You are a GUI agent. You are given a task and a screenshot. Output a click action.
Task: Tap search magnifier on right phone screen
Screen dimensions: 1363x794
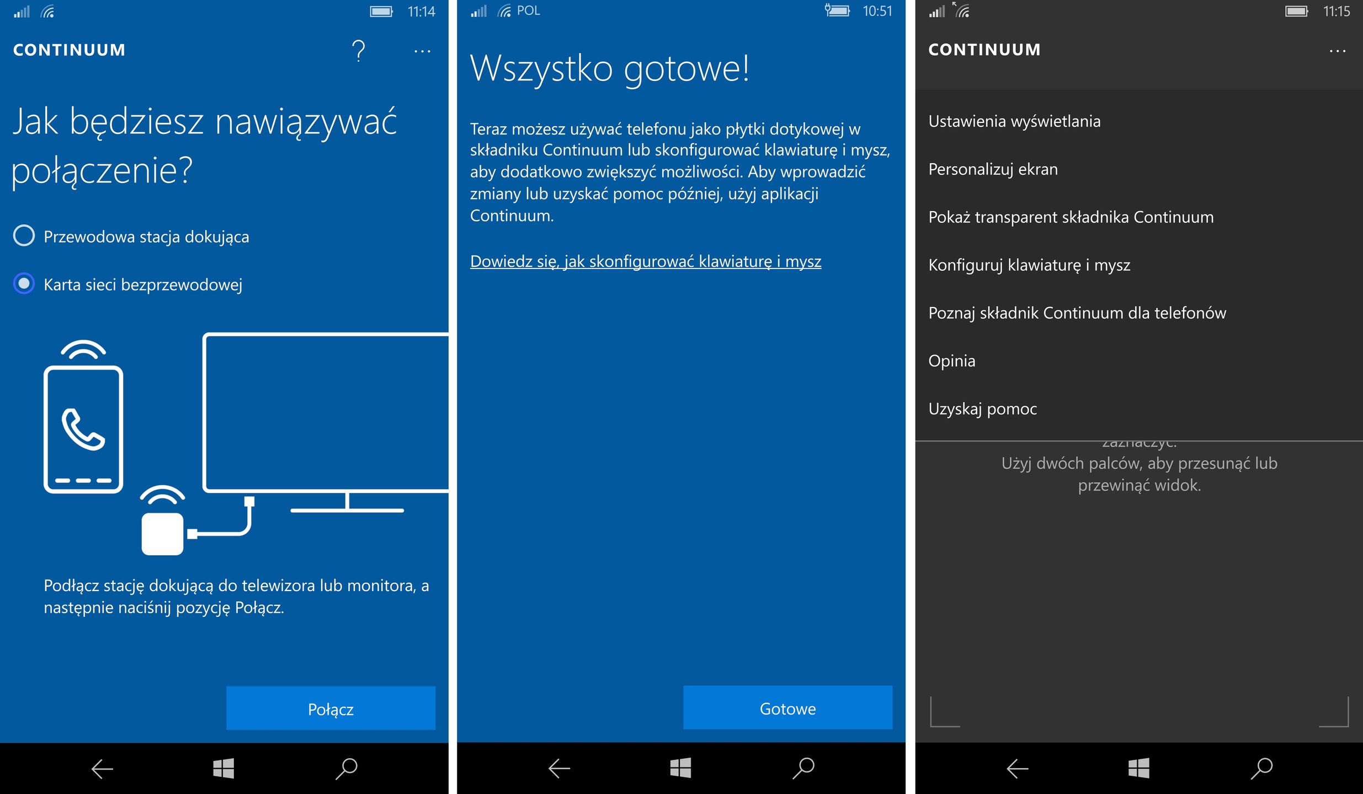[1261, 768]
